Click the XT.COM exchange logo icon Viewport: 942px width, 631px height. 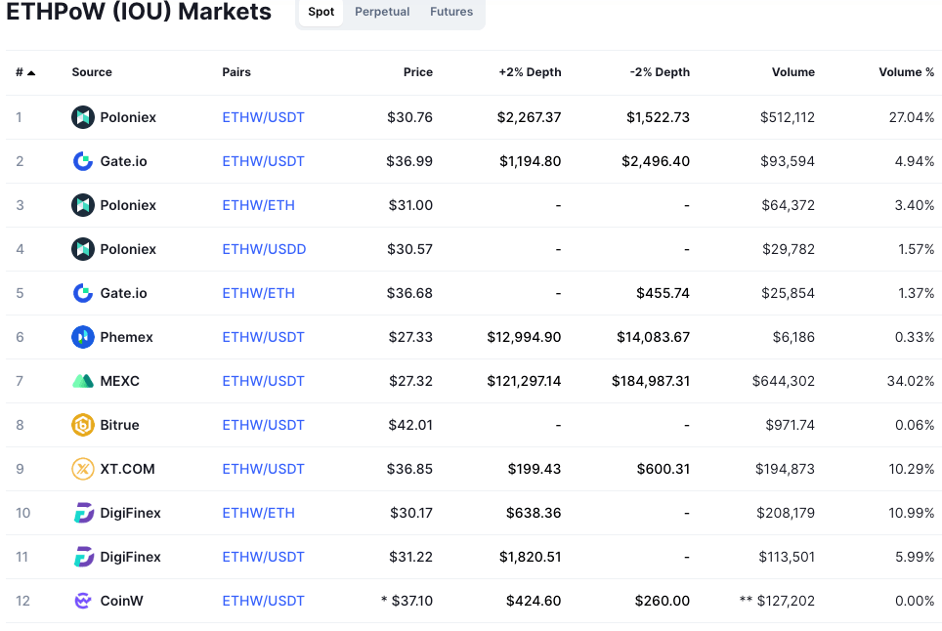click(x=83, y=469)
